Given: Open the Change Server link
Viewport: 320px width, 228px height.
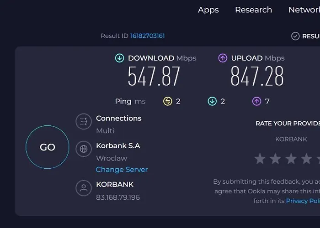Looking at the screenshot, I should [122, 169].
